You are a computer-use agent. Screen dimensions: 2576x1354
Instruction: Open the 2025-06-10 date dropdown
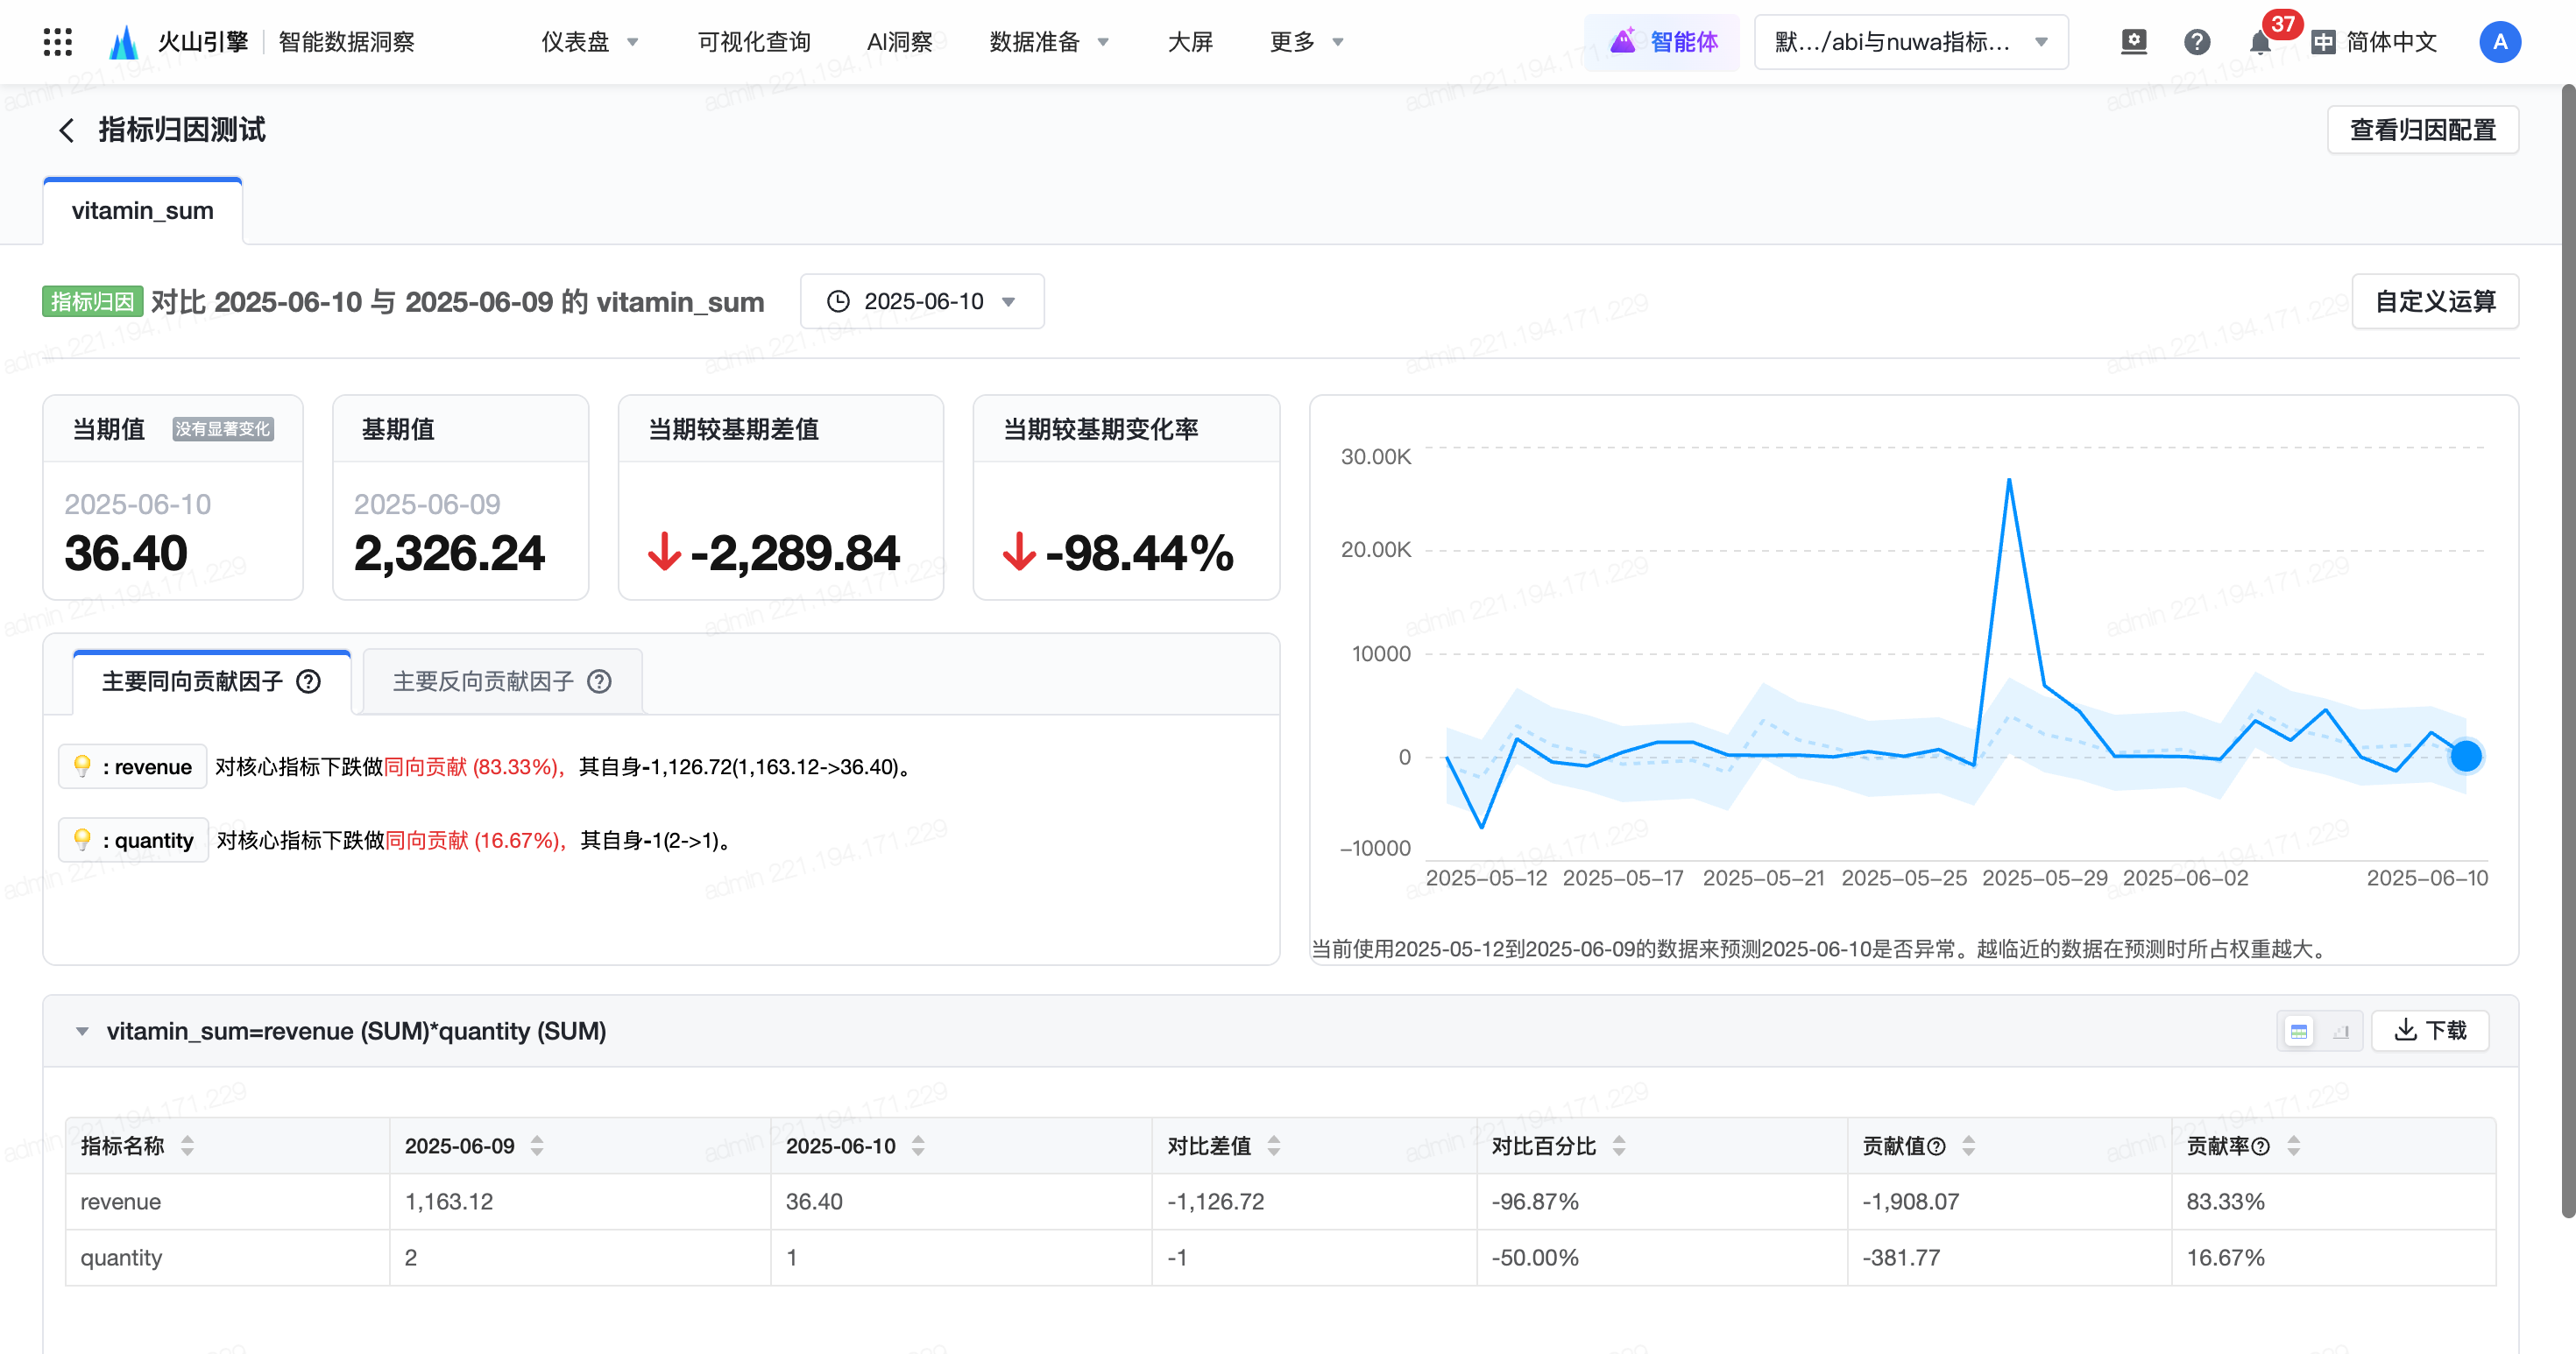(921, 302)
